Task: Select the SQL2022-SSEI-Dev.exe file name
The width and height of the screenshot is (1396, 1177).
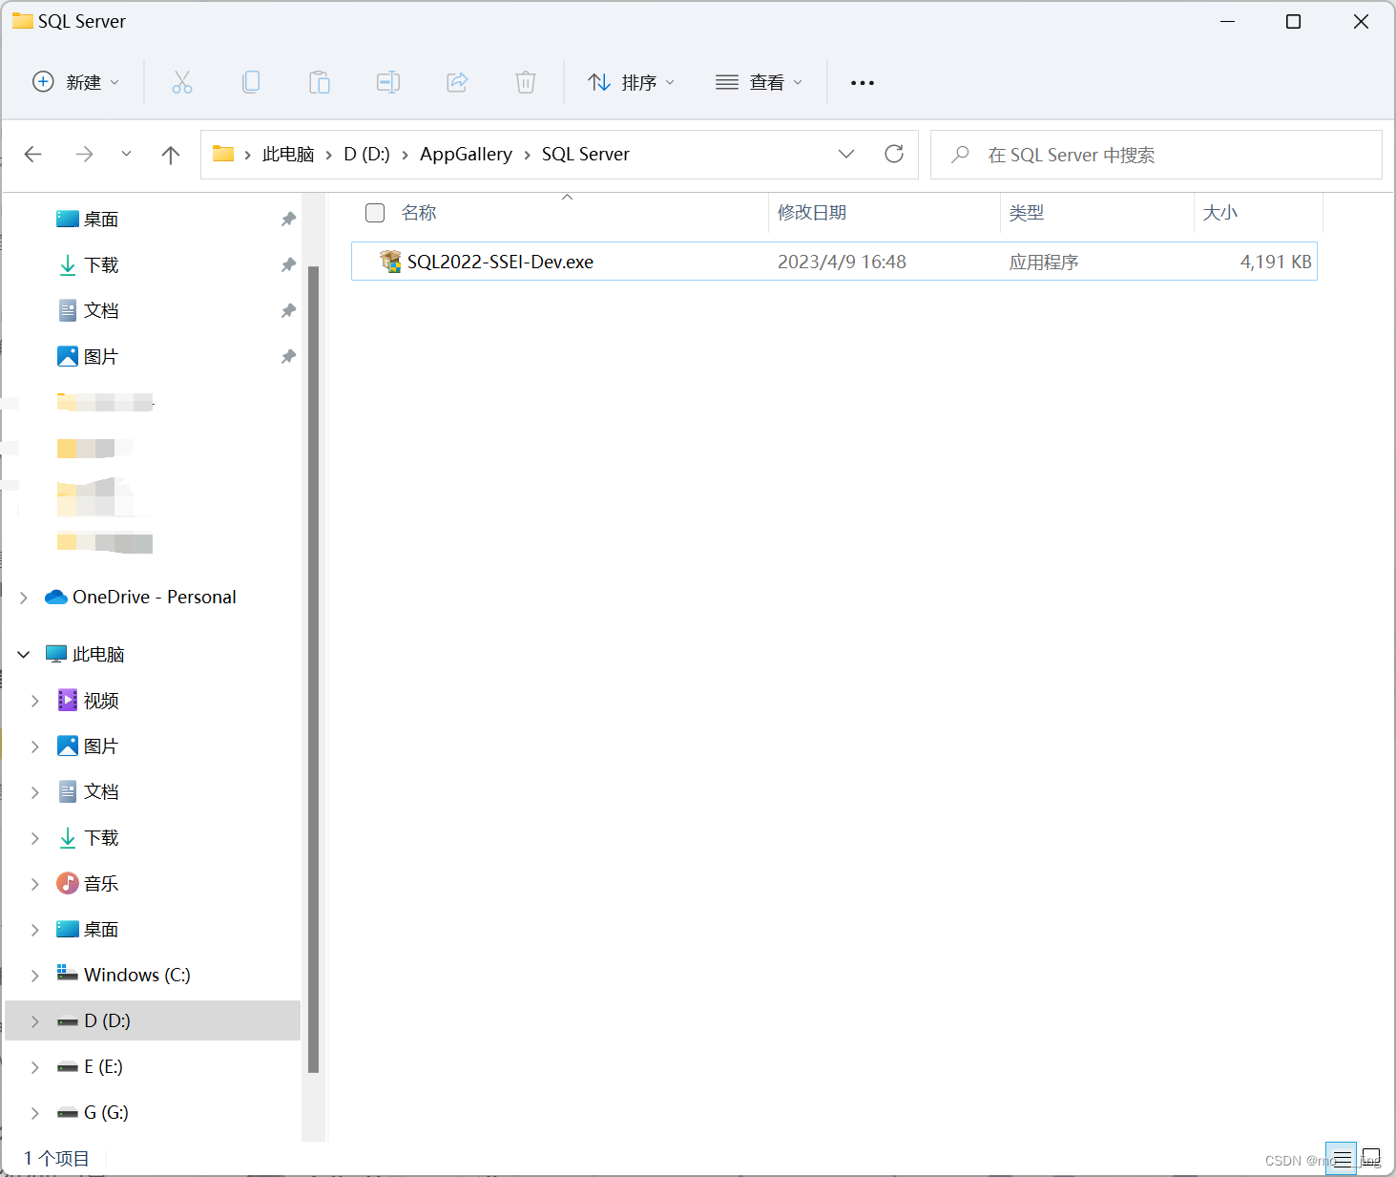Action: [x=500, y=262]
